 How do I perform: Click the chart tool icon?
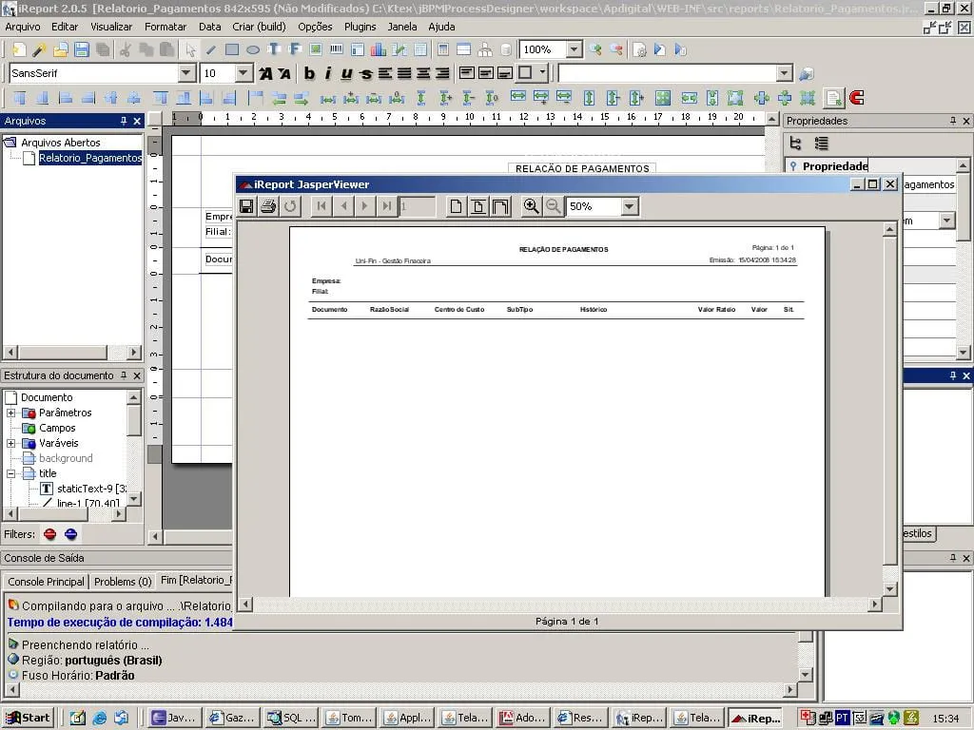click(x=379, y=49)
